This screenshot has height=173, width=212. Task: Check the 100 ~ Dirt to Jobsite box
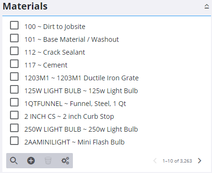[14, 25]
